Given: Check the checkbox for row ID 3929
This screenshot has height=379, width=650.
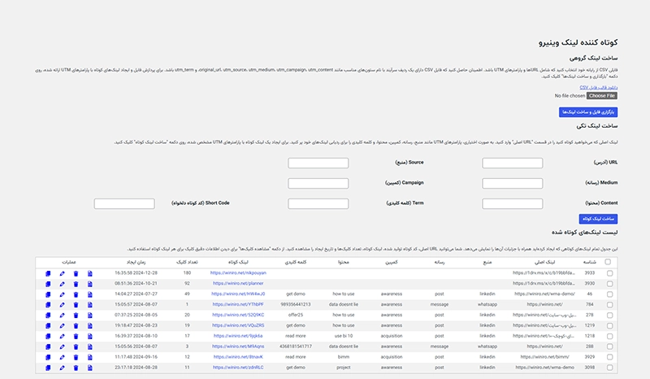Looking at the screenshot, I should tap(610, 357).
